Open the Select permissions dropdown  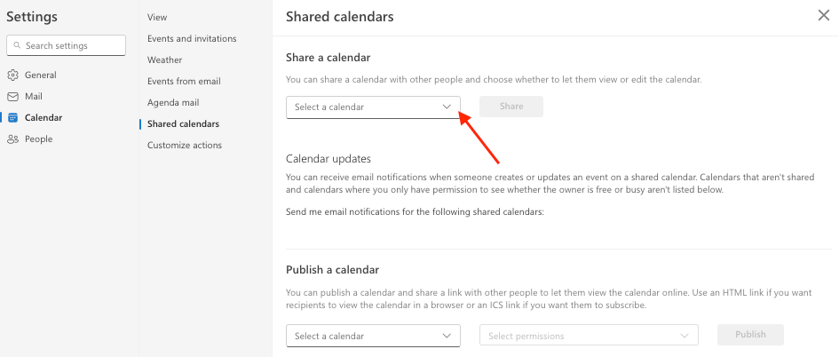coord(590,336)
